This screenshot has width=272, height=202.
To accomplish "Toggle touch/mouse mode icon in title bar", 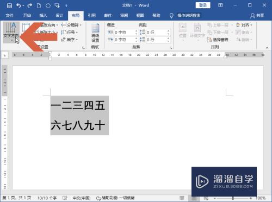I will pos(57,5).
